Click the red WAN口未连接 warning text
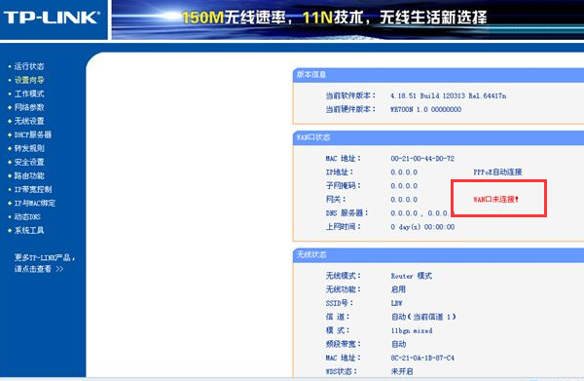 point(496,200)
